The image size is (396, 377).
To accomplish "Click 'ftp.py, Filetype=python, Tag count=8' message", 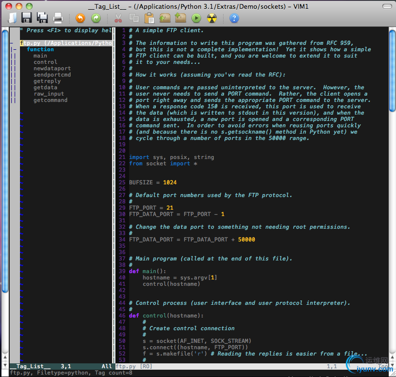I will [x=71, y=373].
